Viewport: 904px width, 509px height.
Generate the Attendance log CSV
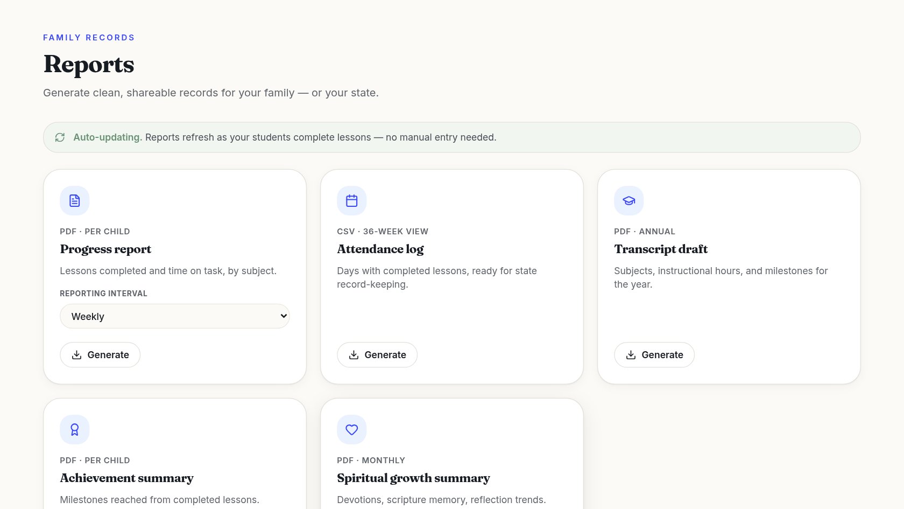click(377, 355)
